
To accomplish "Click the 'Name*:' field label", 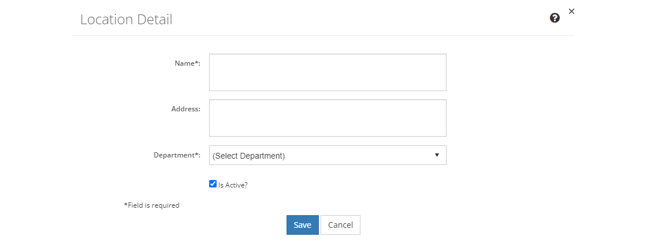I will 187,63.
